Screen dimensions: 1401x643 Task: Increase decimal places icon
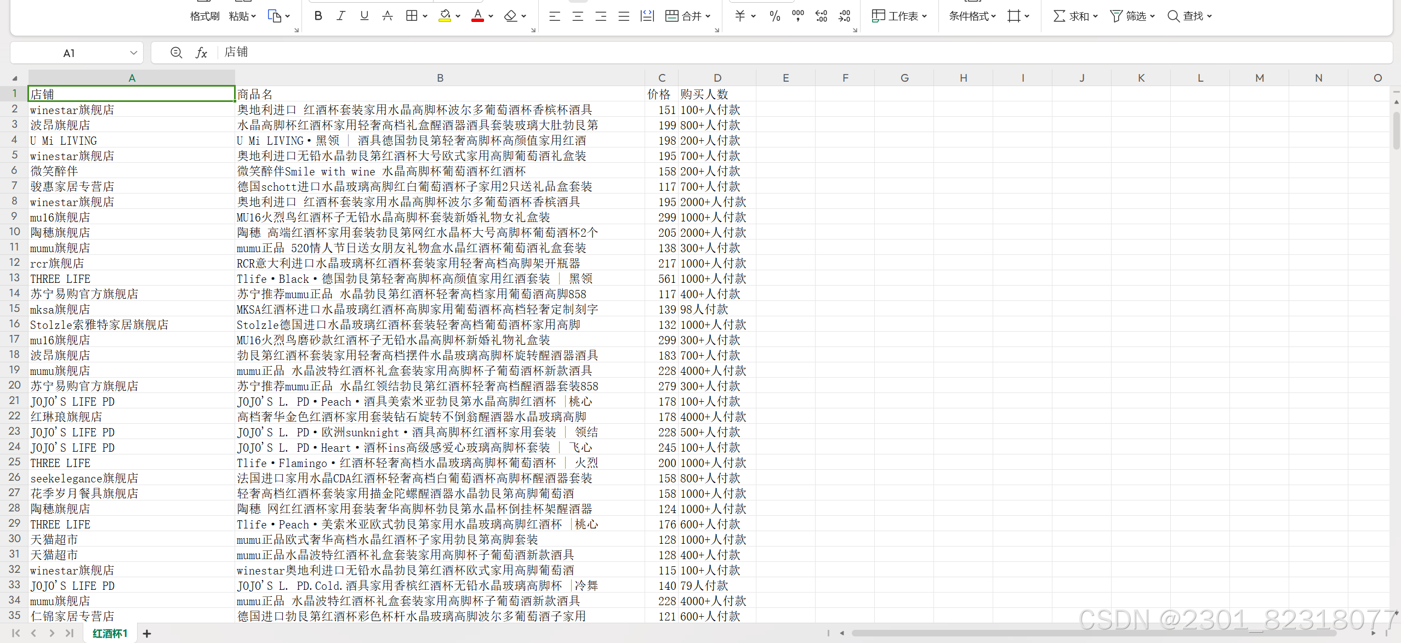point(821,16)
